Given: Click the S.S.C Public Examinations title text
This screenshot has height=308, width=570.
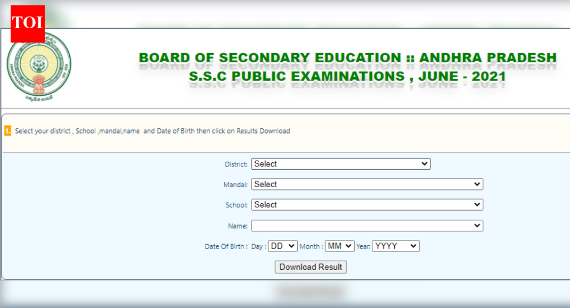Looking at the screenshot, I should tap(347, 77).
